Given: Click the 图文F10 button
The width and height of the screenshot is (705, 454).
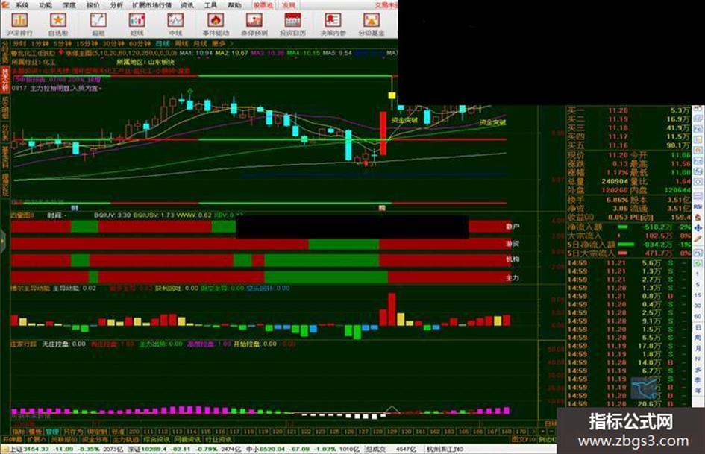Looking at the screenshot, I should coord(524,439).
